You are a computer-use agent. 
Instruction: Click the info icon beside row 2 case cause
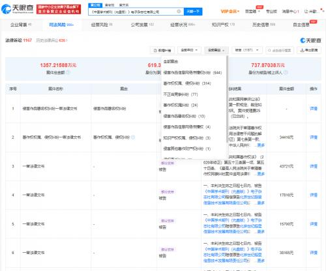(133, 137)
